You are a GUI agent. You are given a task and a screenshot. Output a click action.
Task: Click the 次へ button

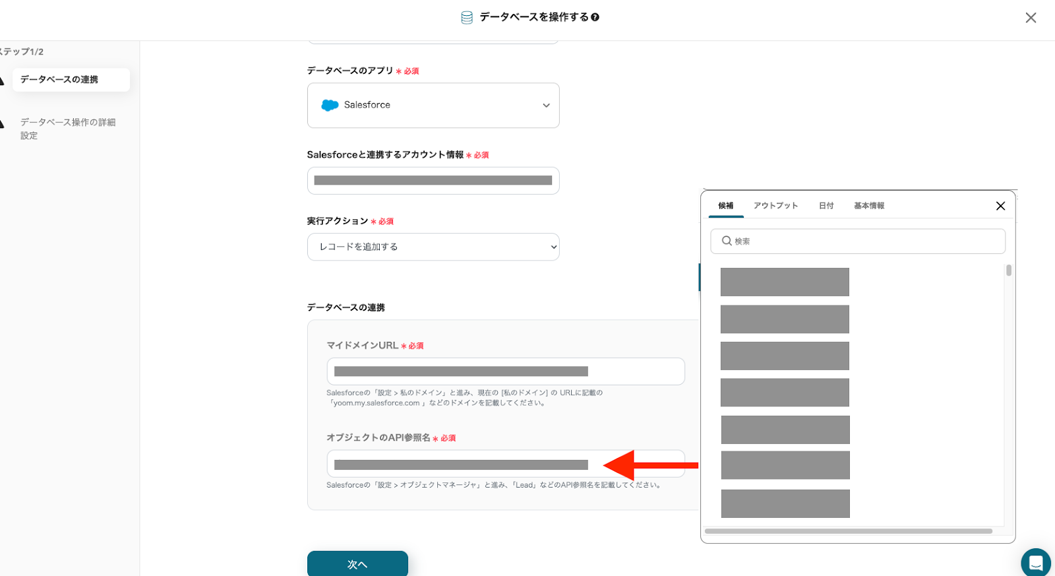click(357, 563)
